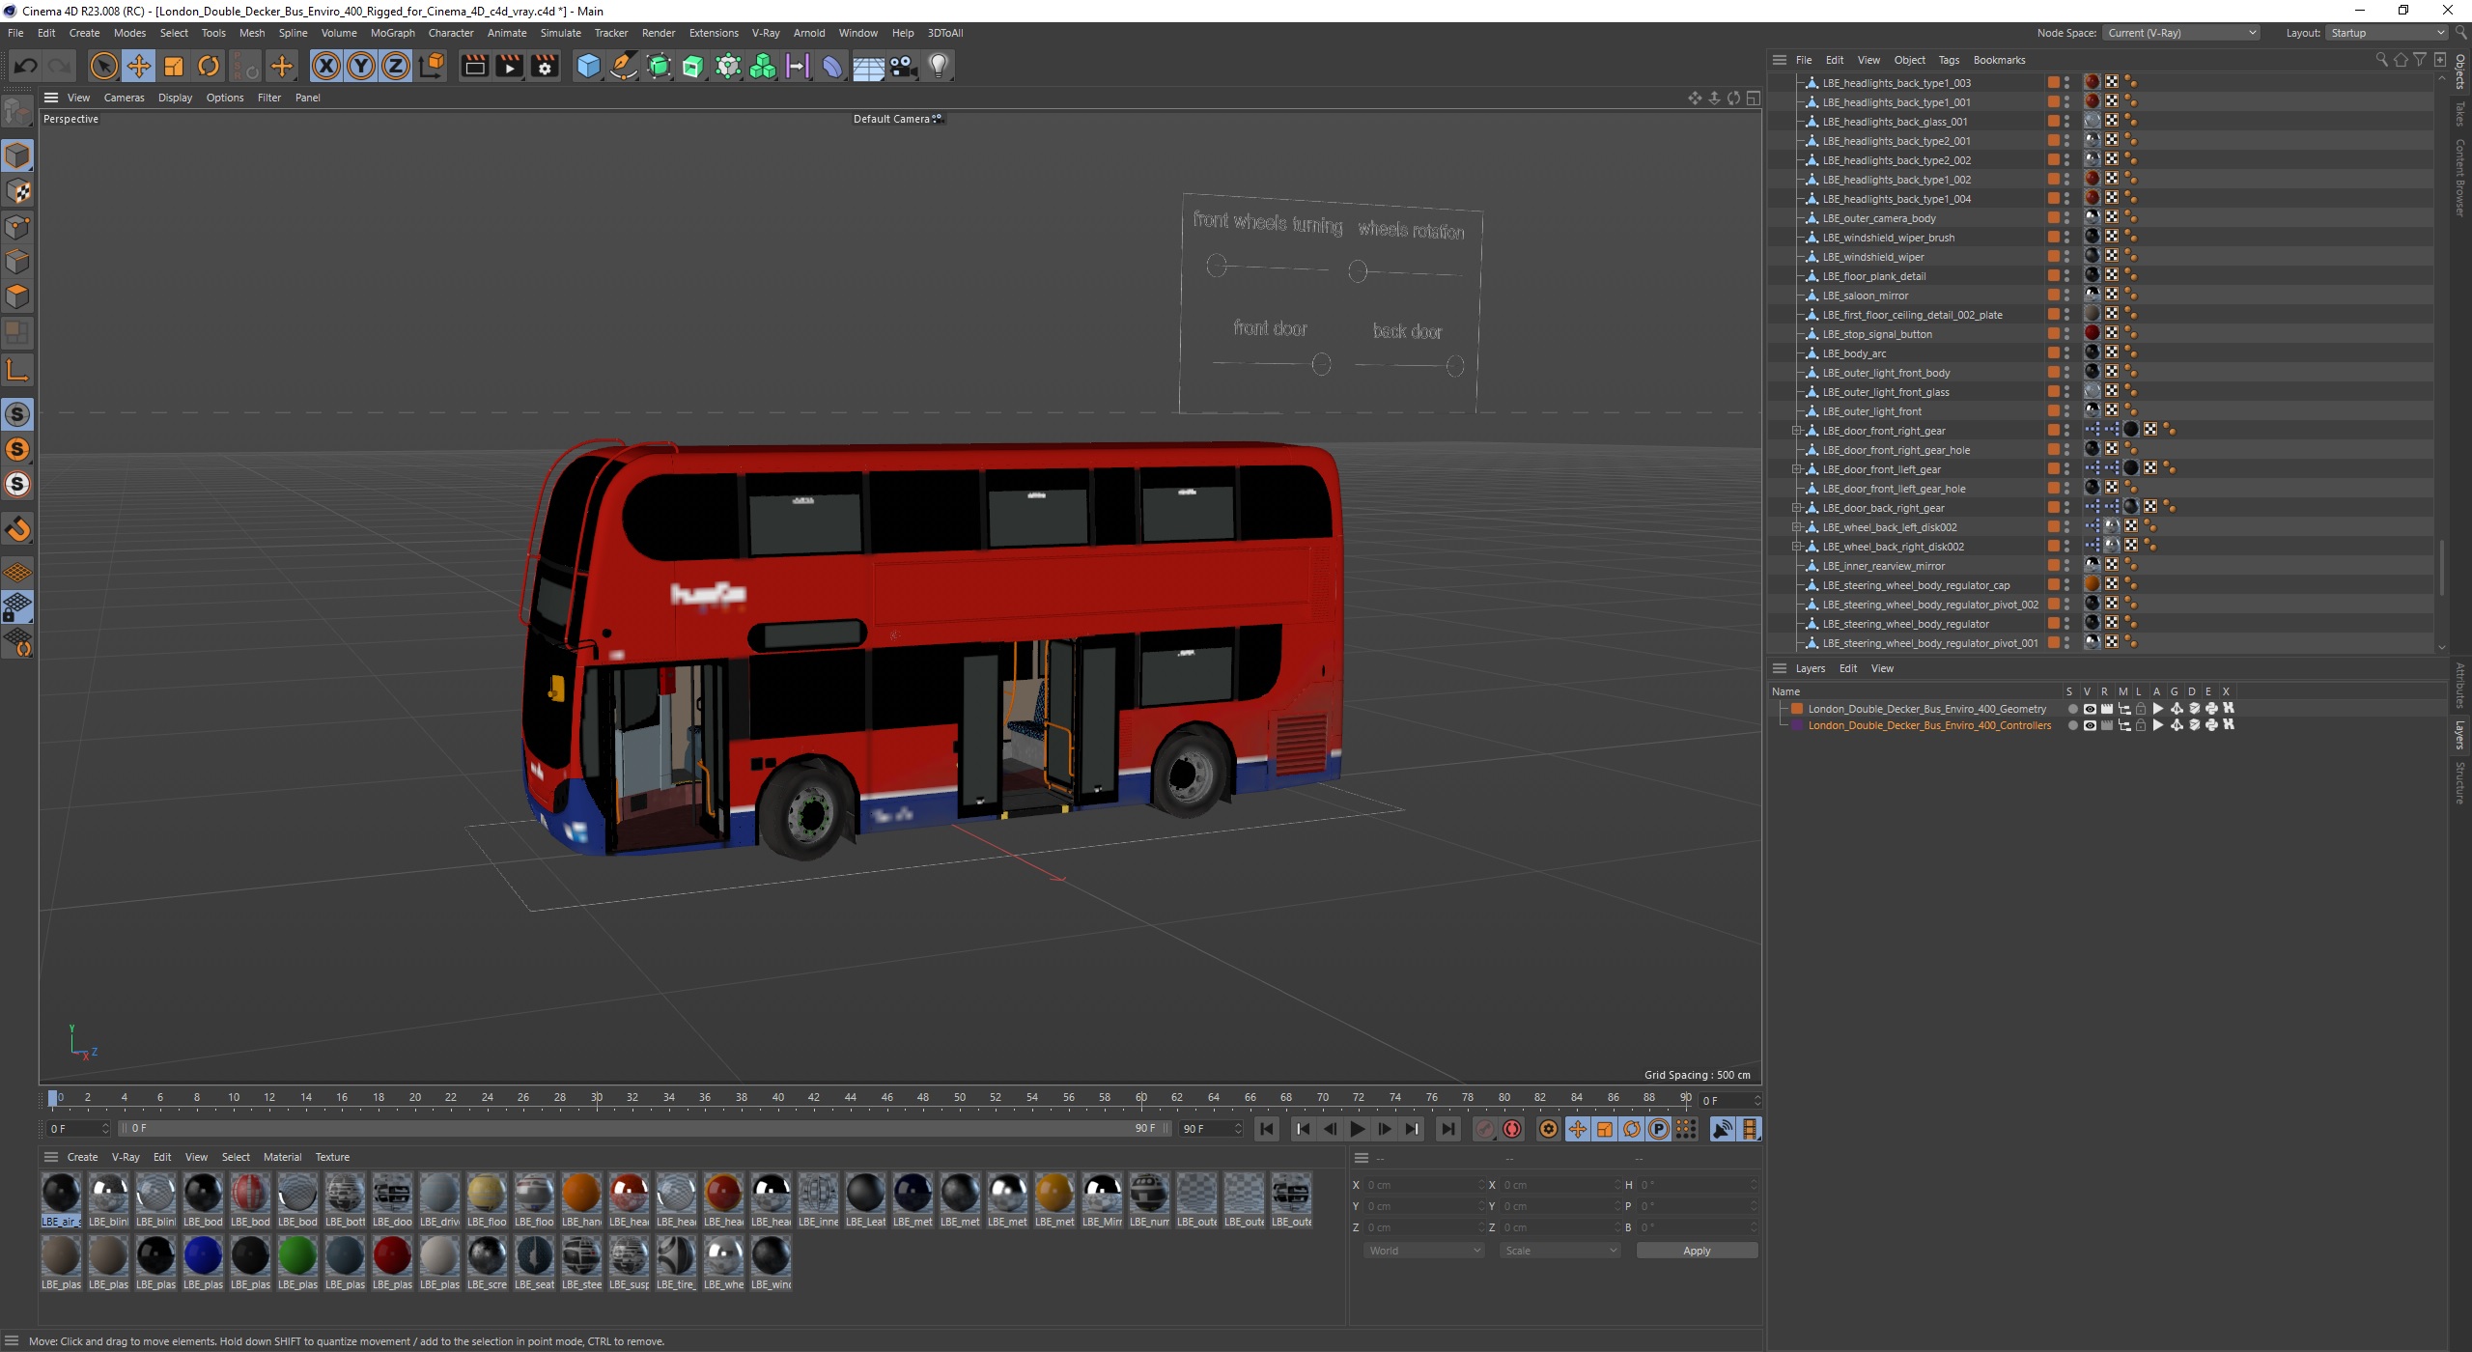
Task: Expand LBE_door_back_right_gear tree item
Action: click(1796, 508)
